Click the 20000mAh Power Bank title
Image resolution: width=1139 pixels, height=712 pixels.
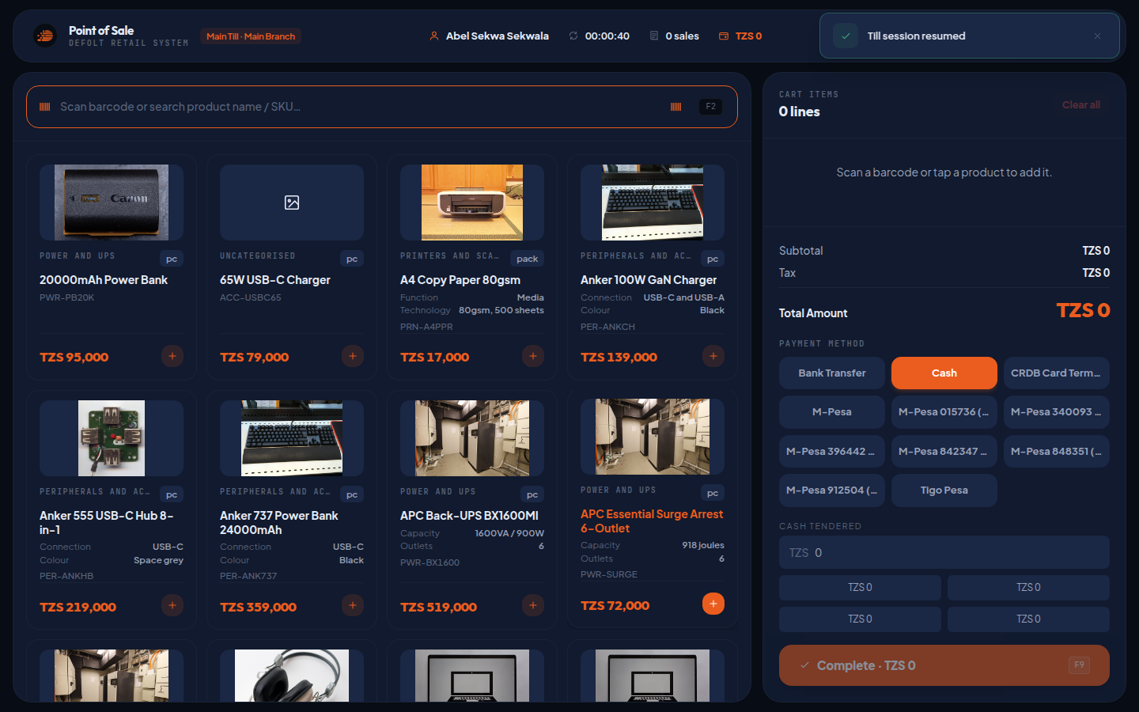click(x=104, y=280)
